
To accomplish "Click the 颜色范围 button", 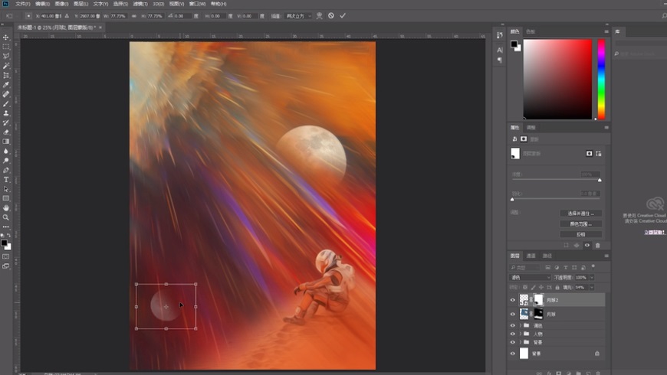I will [x=580, y=223].
